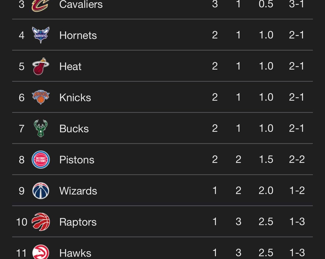Select the Hawks team name

pos(75,253)
